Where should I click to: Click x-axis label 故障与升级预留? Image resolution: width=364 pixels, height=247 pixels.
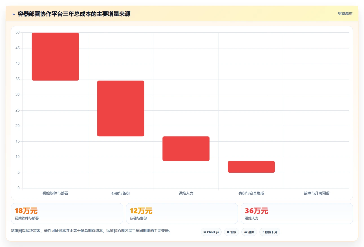[317, 193]
